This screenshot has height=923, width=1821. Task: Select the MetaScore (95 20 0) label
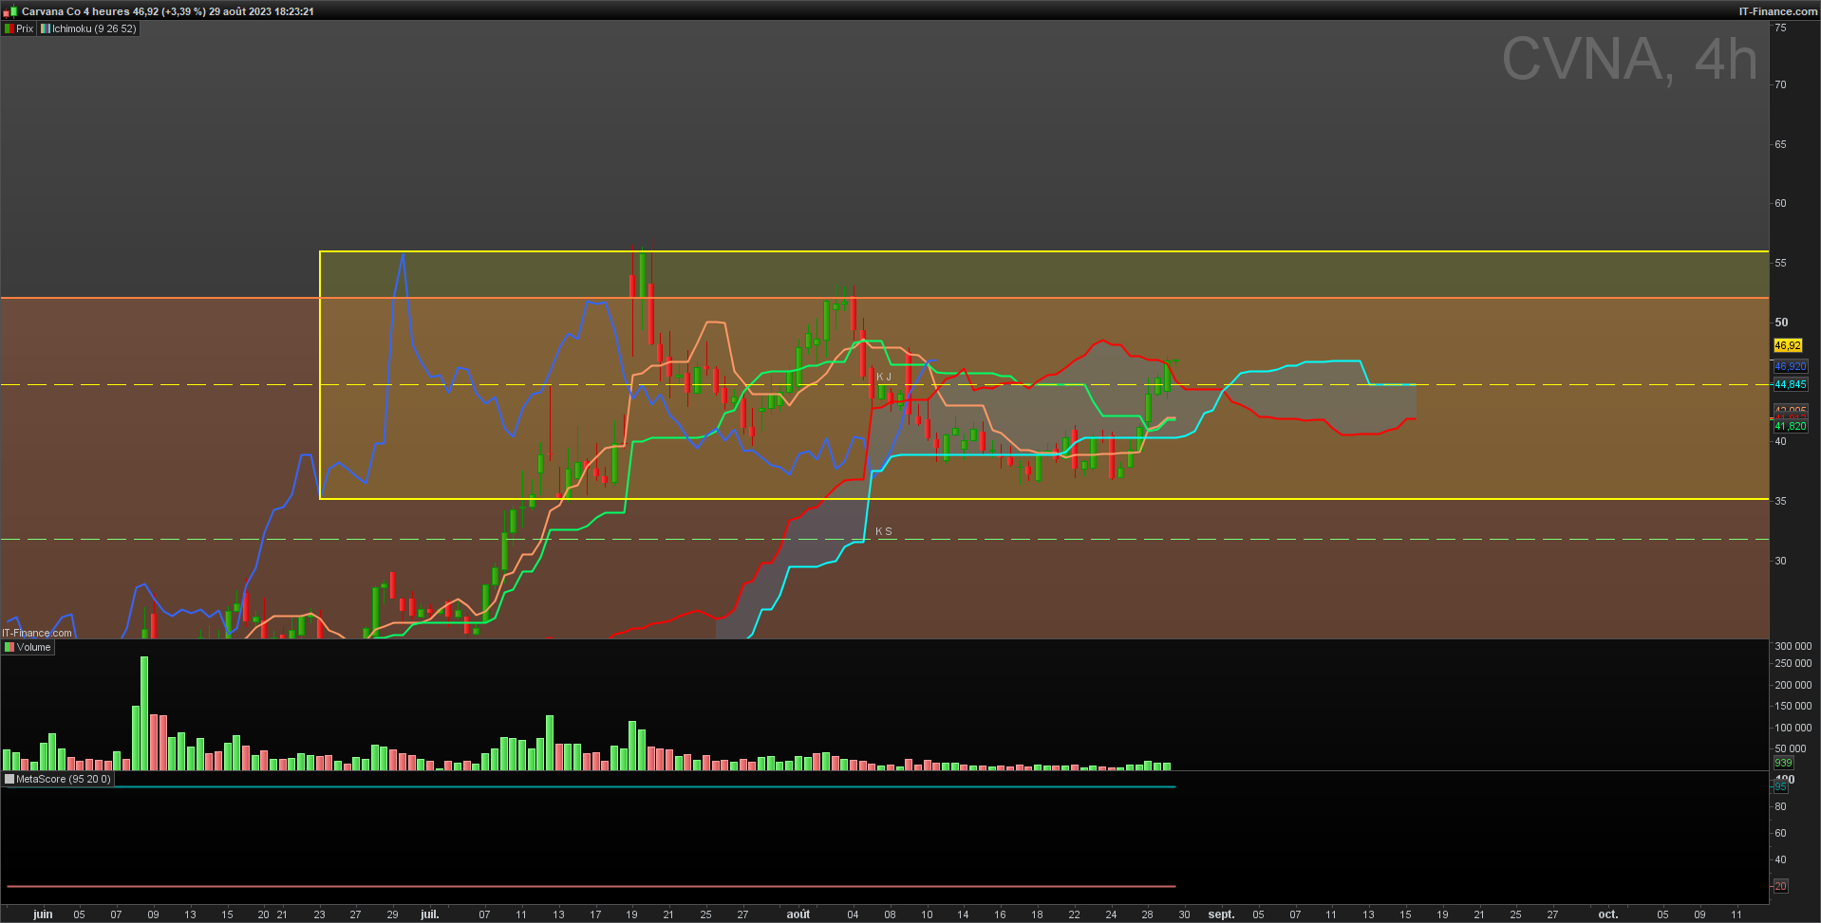coord(64,779)
